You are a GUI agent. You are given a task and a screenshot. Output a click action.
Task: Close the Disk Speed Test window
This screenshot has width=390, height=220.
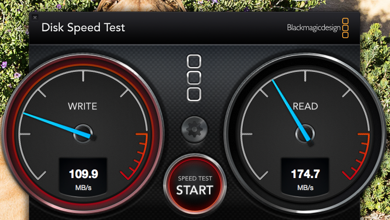tap(35, 17)
